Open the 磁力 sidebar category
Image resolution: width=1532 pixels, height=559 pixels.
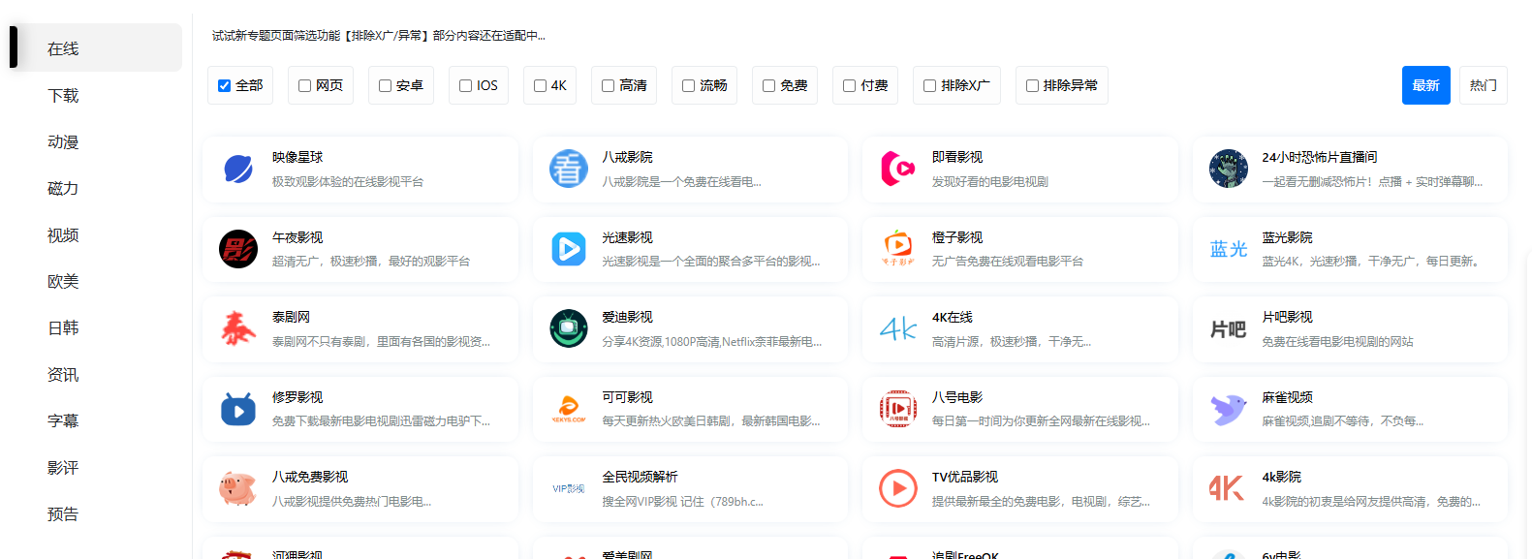[x=63, y=189]
